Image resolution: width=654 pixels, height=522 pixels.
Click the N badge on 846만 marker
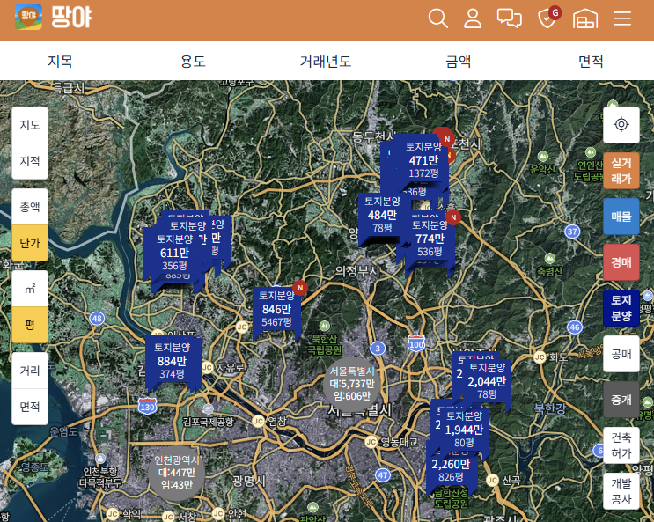click(x=300, y=288)
